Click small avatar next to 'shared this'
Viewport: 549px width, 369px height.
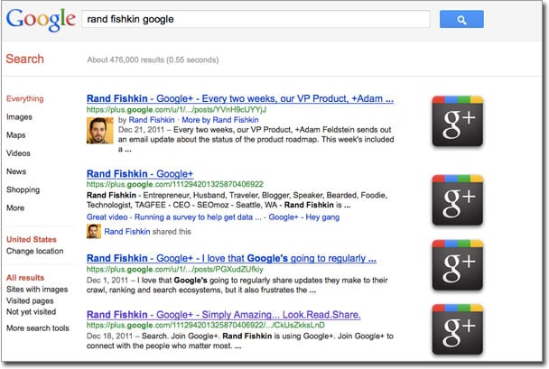pyautogui.click(x=94, y=231)
